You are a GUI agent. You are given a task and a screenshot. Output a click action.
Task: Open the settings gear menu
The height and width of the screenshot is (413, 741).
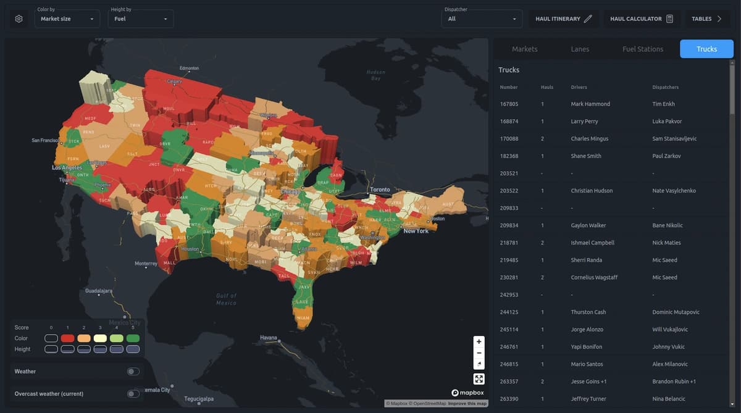(x=19, y=19)
